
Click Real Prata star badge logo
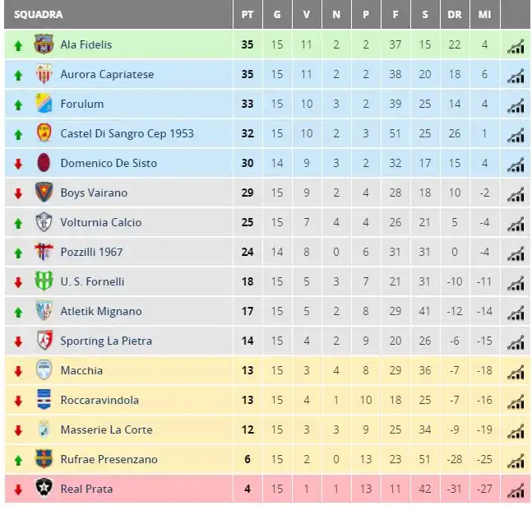[44, 488]
